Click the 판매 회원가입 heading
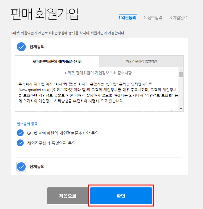 tap(45, 14)
